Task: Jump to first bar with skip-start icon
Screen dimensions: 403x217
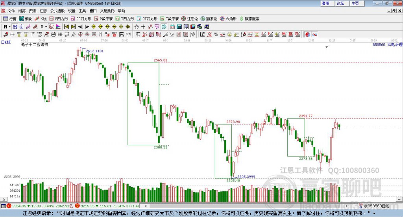Action: point(66,27)
